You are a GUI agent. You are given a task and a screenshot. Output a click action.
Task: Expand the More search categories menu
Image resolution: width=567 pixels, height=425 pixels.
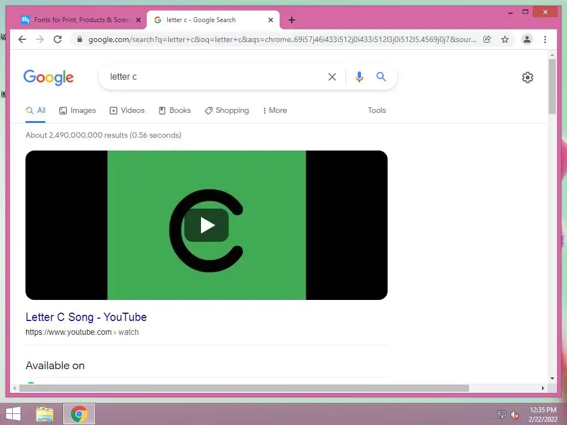(275, 111)
